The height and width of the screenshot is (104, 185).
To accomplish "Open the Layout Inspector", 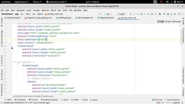I will (173, 100).
